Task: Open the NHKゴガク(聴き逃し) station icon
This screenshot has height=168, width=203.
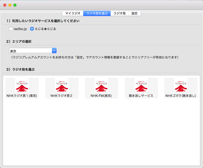Action: pyautogui.click(x=181, y=85)
